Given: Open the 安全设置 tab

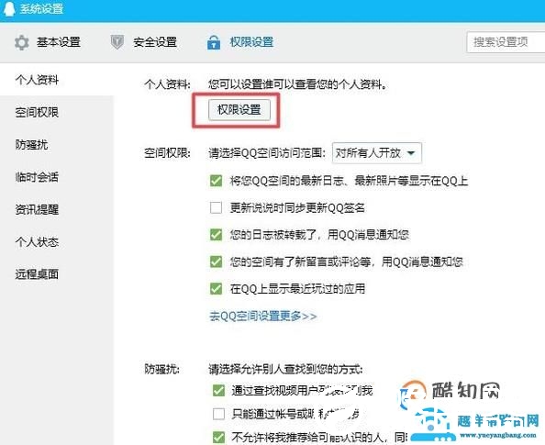Looking at the screenshot, I should point(155,42).
